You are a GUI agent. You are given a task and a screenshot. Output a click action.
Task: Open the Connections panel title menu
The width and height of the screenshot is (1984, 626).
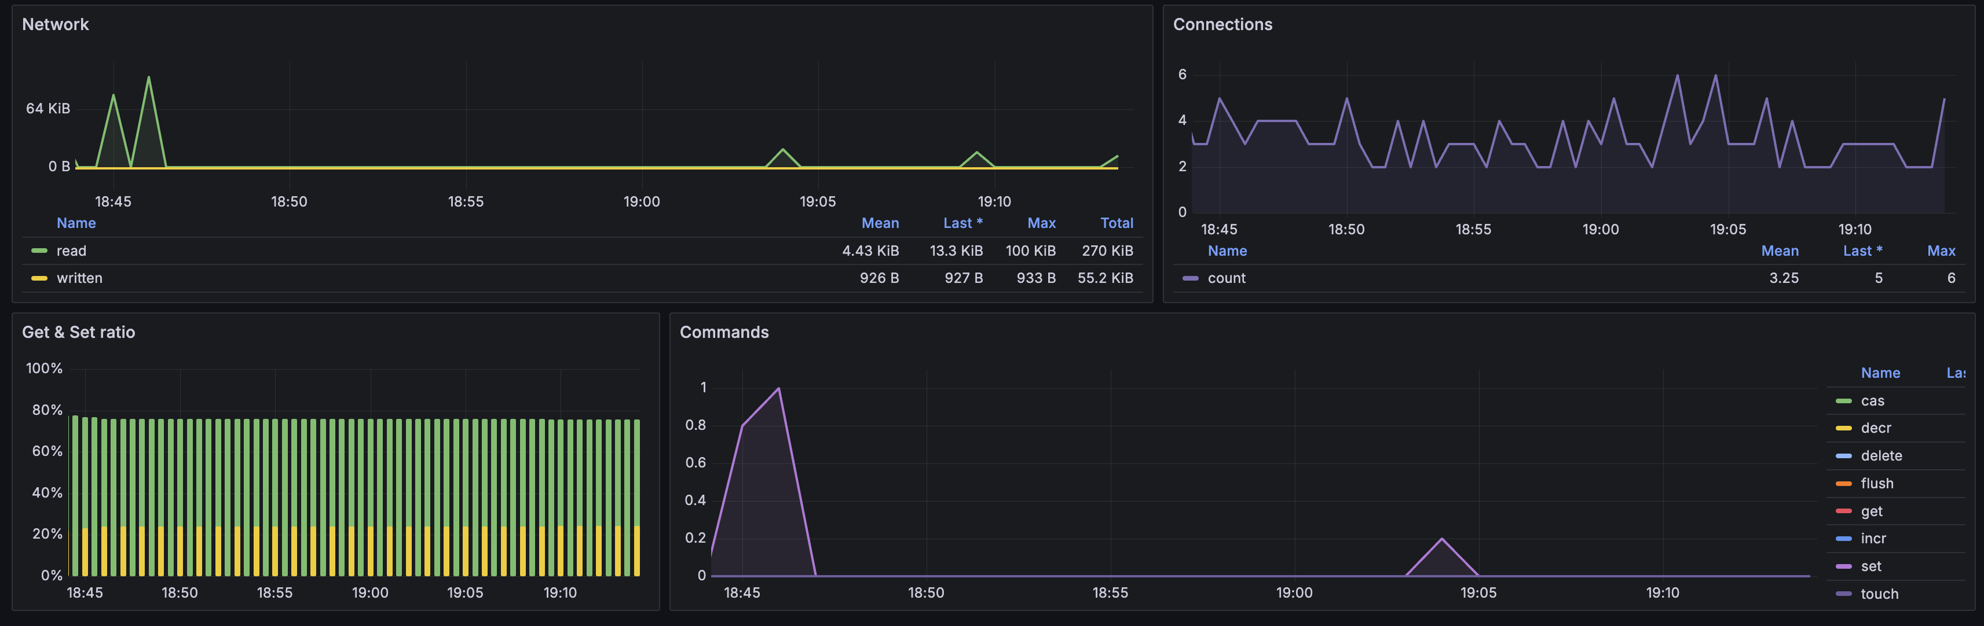pos(1222,25)
